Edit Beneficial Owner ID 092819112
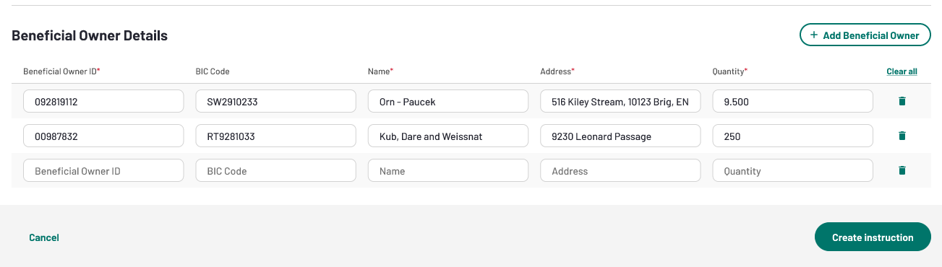Viewport: 942px width, 267px height. pyautogui.click(x=103, y=101)
